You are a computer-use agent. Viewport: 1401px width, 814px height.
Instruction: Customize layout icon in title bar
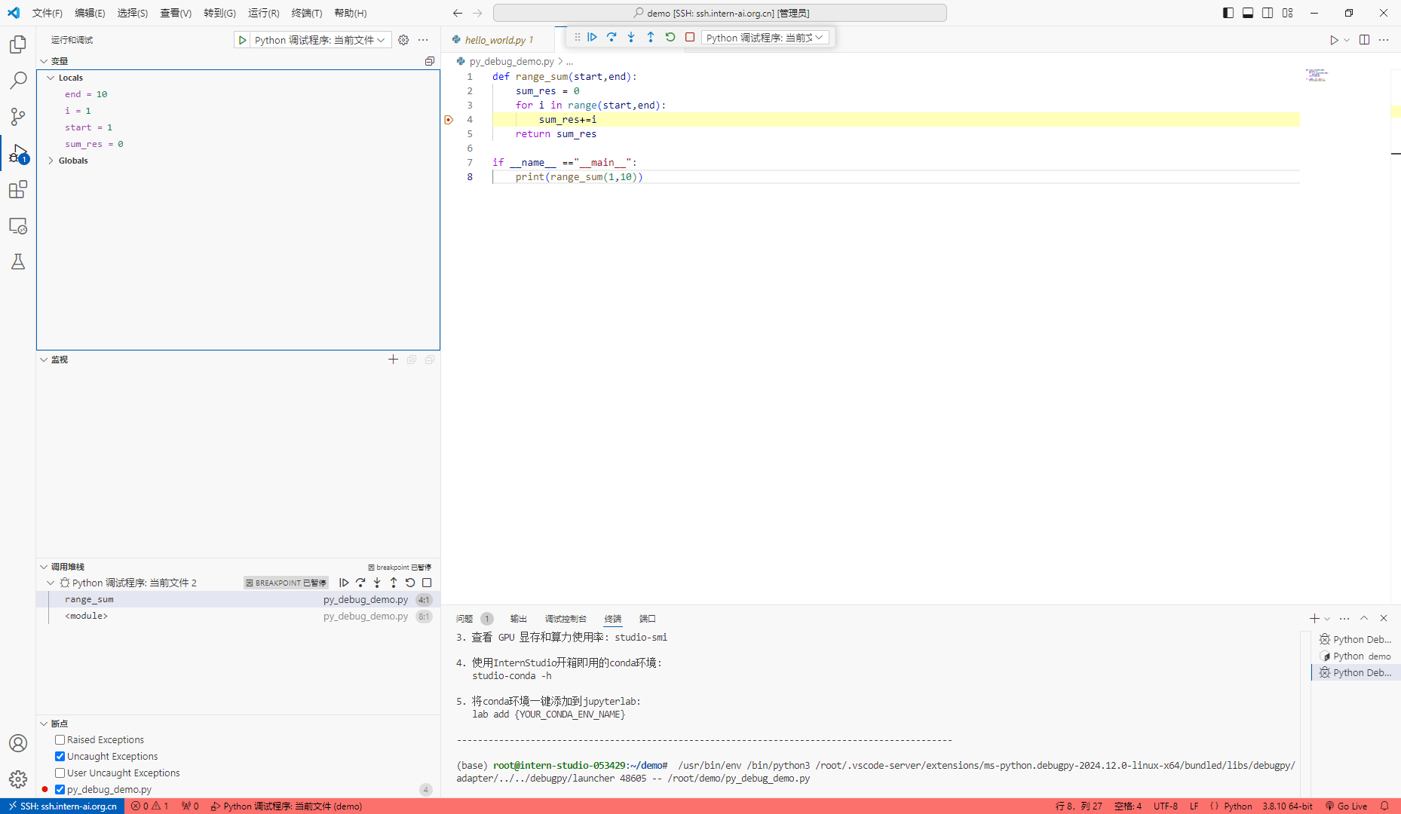(x=1288, y=13)
